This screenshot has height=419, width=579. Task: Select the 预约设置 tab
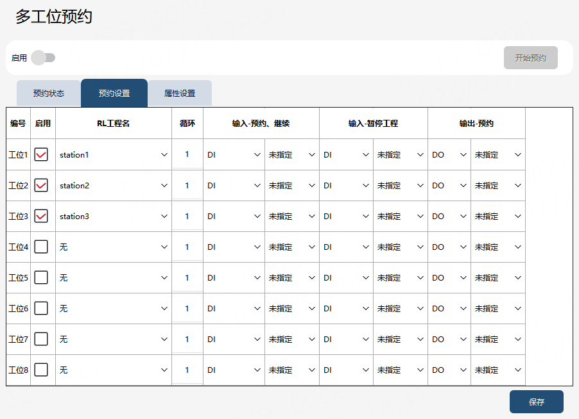click(x=114, y=94)
